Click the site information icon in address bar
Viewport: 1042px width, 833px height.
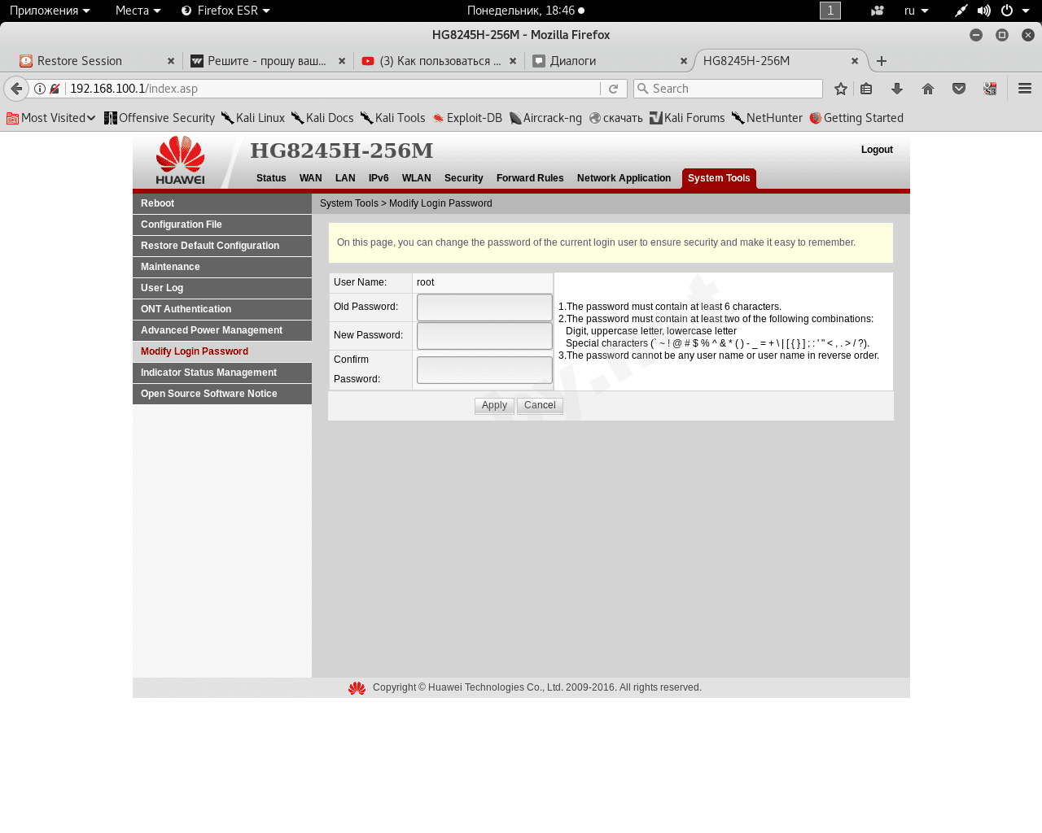pos(40,89)
